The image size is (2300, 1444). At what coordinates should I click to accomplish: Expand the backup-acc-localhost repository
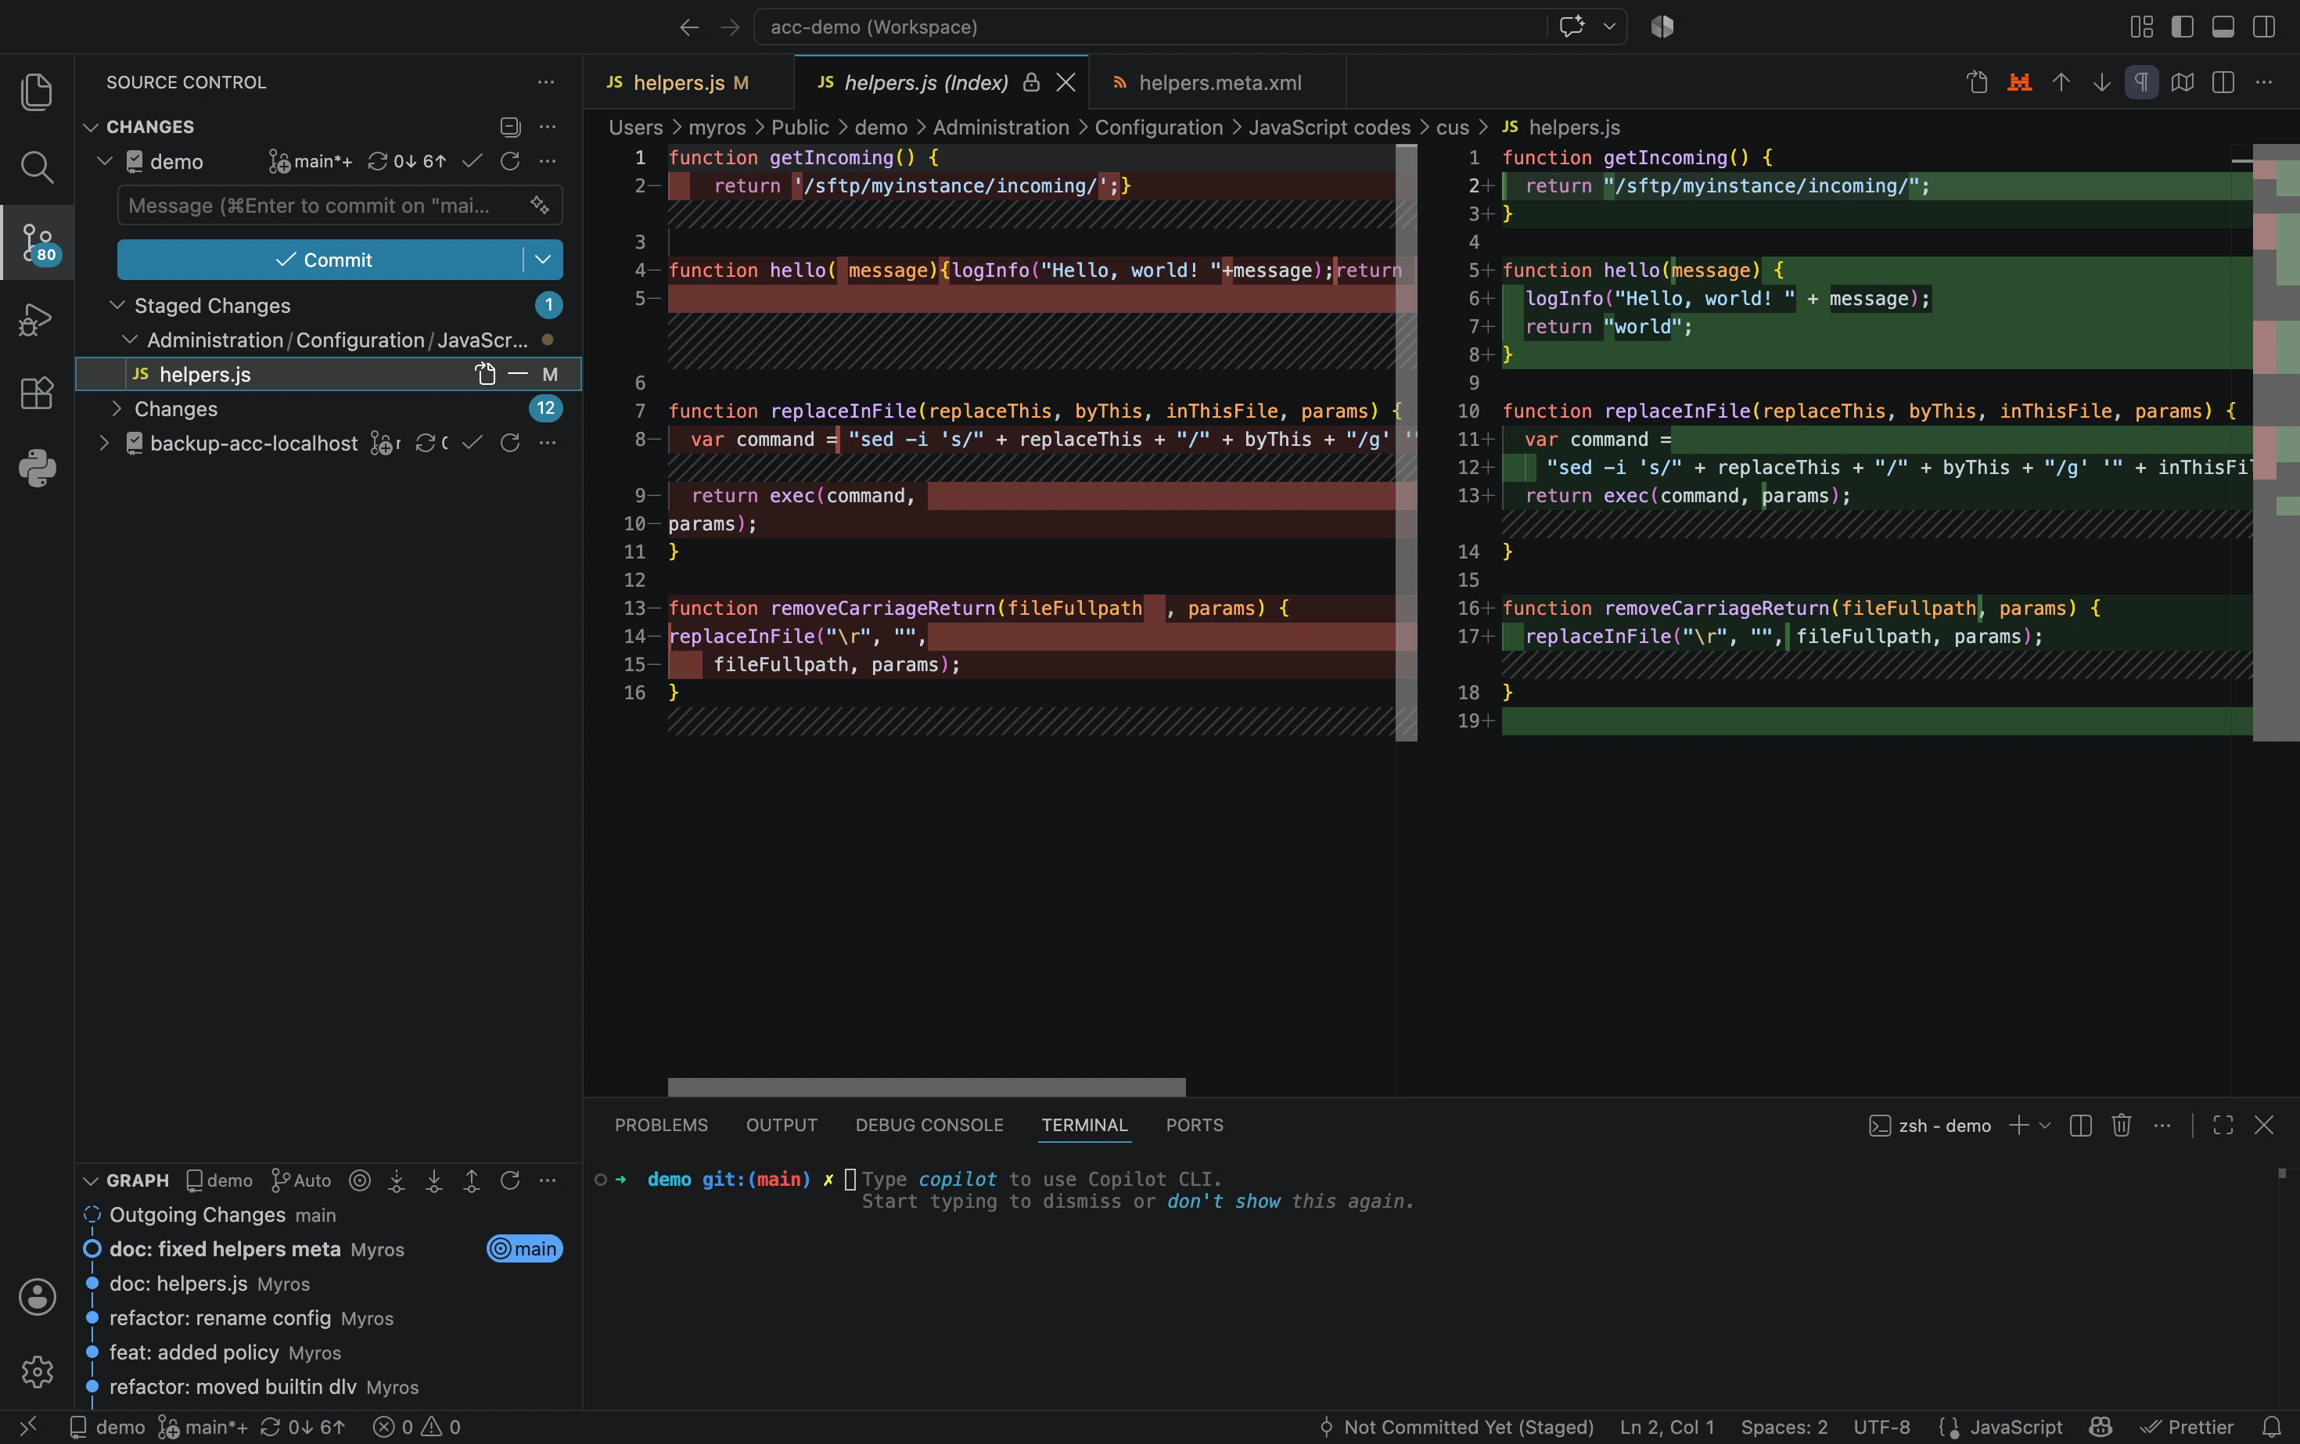(104, 443)
